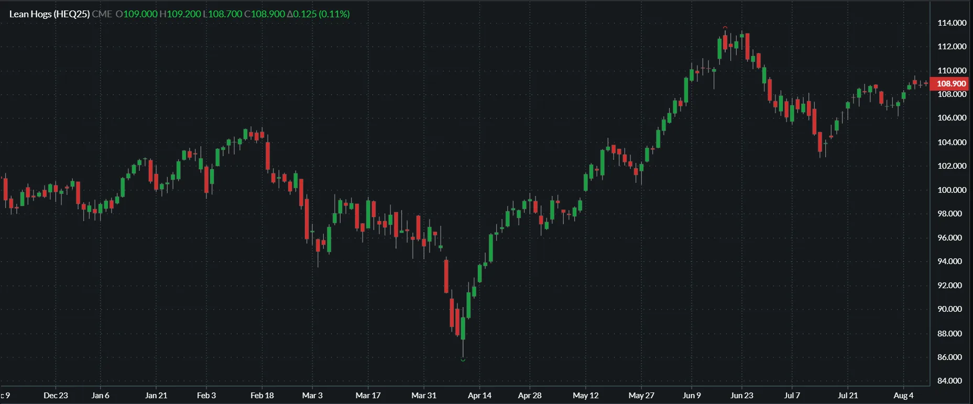Click the high value H109.200
This screenshot has height=404, width=973.
pos(180,14)
